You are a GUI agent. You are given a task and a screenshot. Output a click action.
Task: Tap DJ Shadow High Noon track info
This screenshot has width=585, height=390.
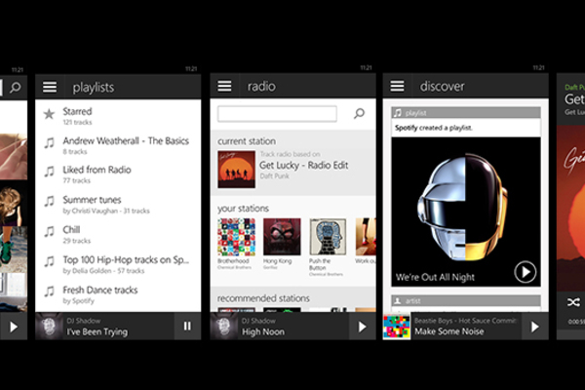click(x=263, y=327)
